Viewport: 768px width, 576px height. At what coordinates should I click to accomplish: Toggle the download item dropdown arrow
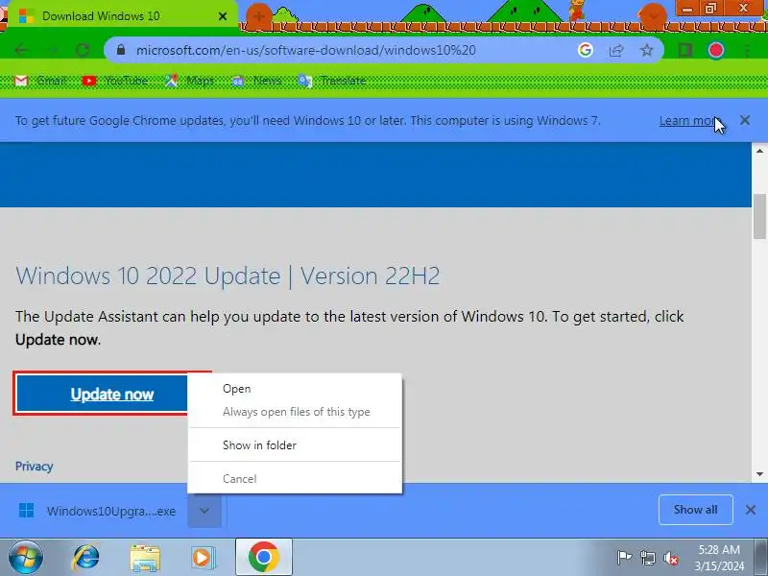tap(204, 511)
